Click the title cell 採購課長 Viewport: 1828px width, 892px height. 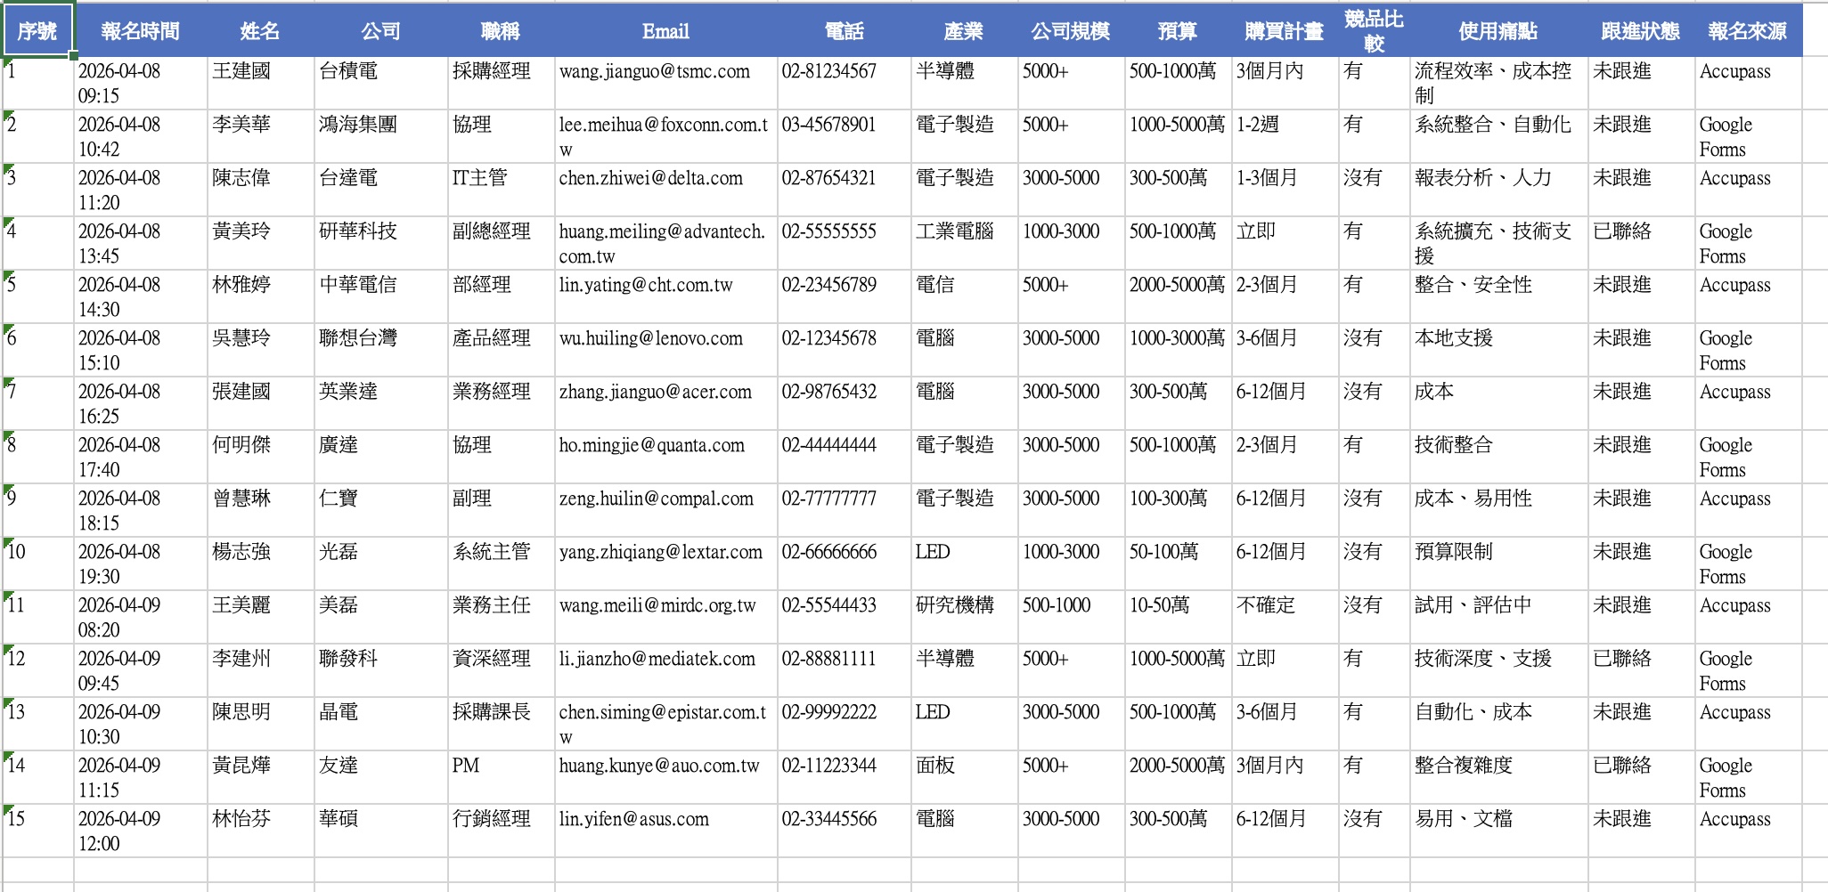pos(501,725)
